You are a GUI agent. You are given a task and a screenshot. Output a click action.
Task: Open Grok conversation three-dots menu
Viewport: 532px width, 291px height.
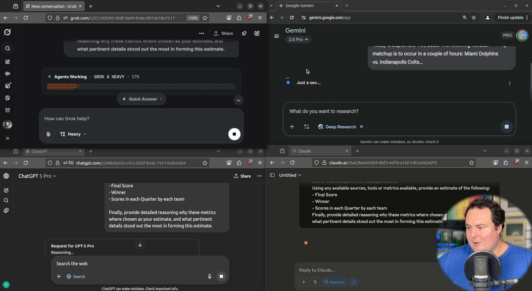click(201, 33)
